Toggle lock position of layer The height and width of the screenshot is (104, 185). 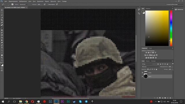tap(152, 69)
